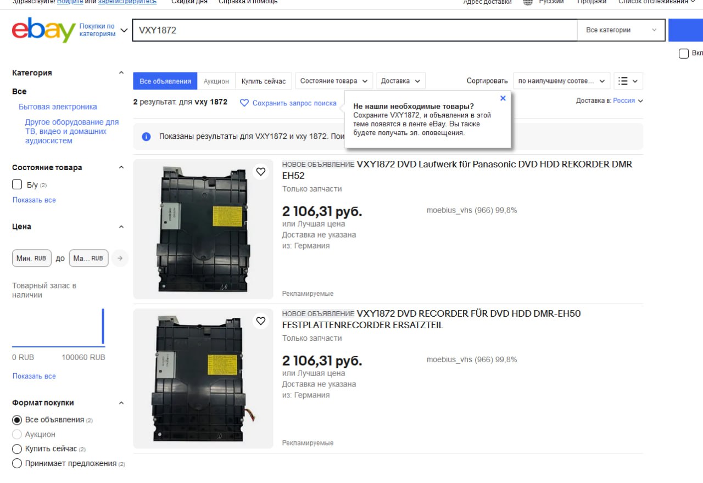703x483 pixels.
Task: Add VXY1872 DVD RECORDER listing to watchlist heart
Action: [x=261, y=321]
